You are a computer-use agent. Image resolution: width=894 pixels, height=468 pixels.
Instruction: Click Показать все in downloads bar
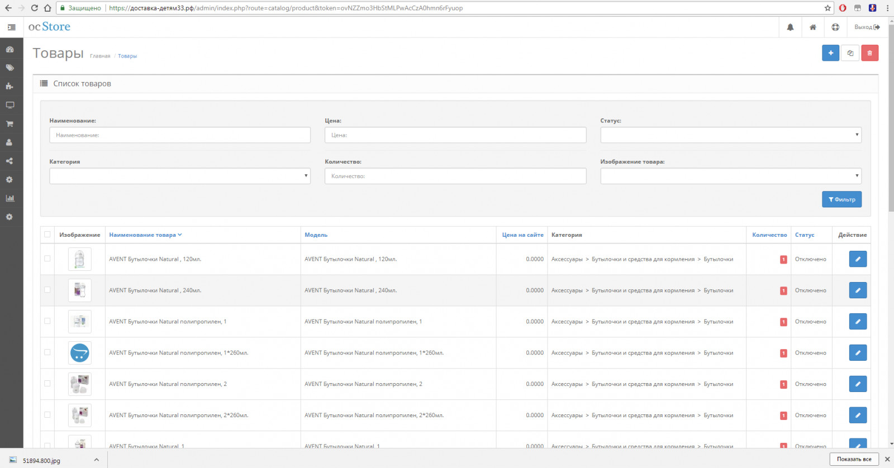[854, 459]
